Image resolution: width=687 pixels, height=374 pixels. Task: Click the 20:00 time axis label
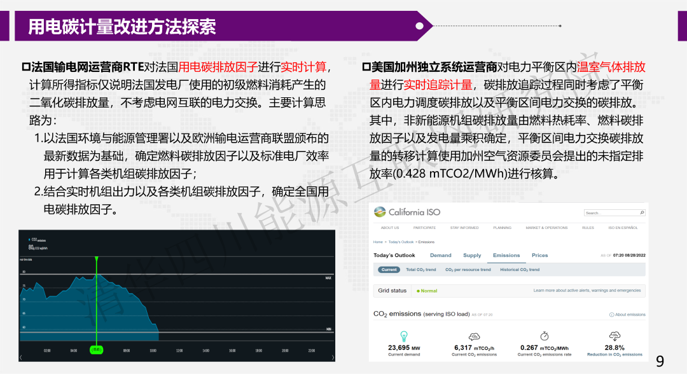285,351
